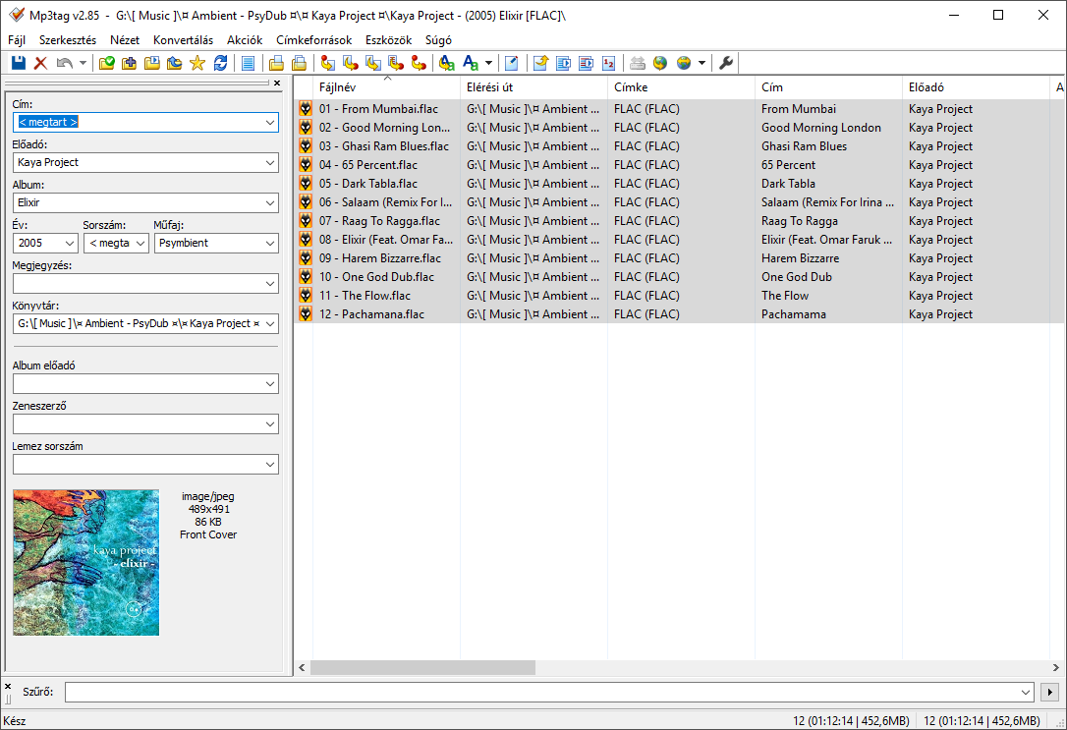Viewport: 1067px width, 730px height.
Task: Expand the Megjegyzés dropdown
Action: [269, 283]
